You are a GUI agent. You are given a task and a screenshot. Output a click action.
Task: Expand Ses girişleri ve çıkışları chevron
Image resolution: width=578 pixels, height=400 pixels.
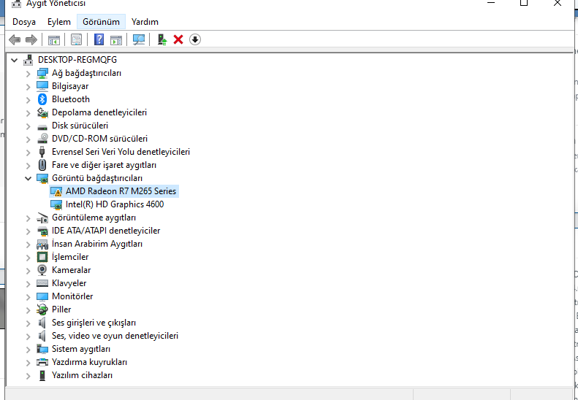28,323
